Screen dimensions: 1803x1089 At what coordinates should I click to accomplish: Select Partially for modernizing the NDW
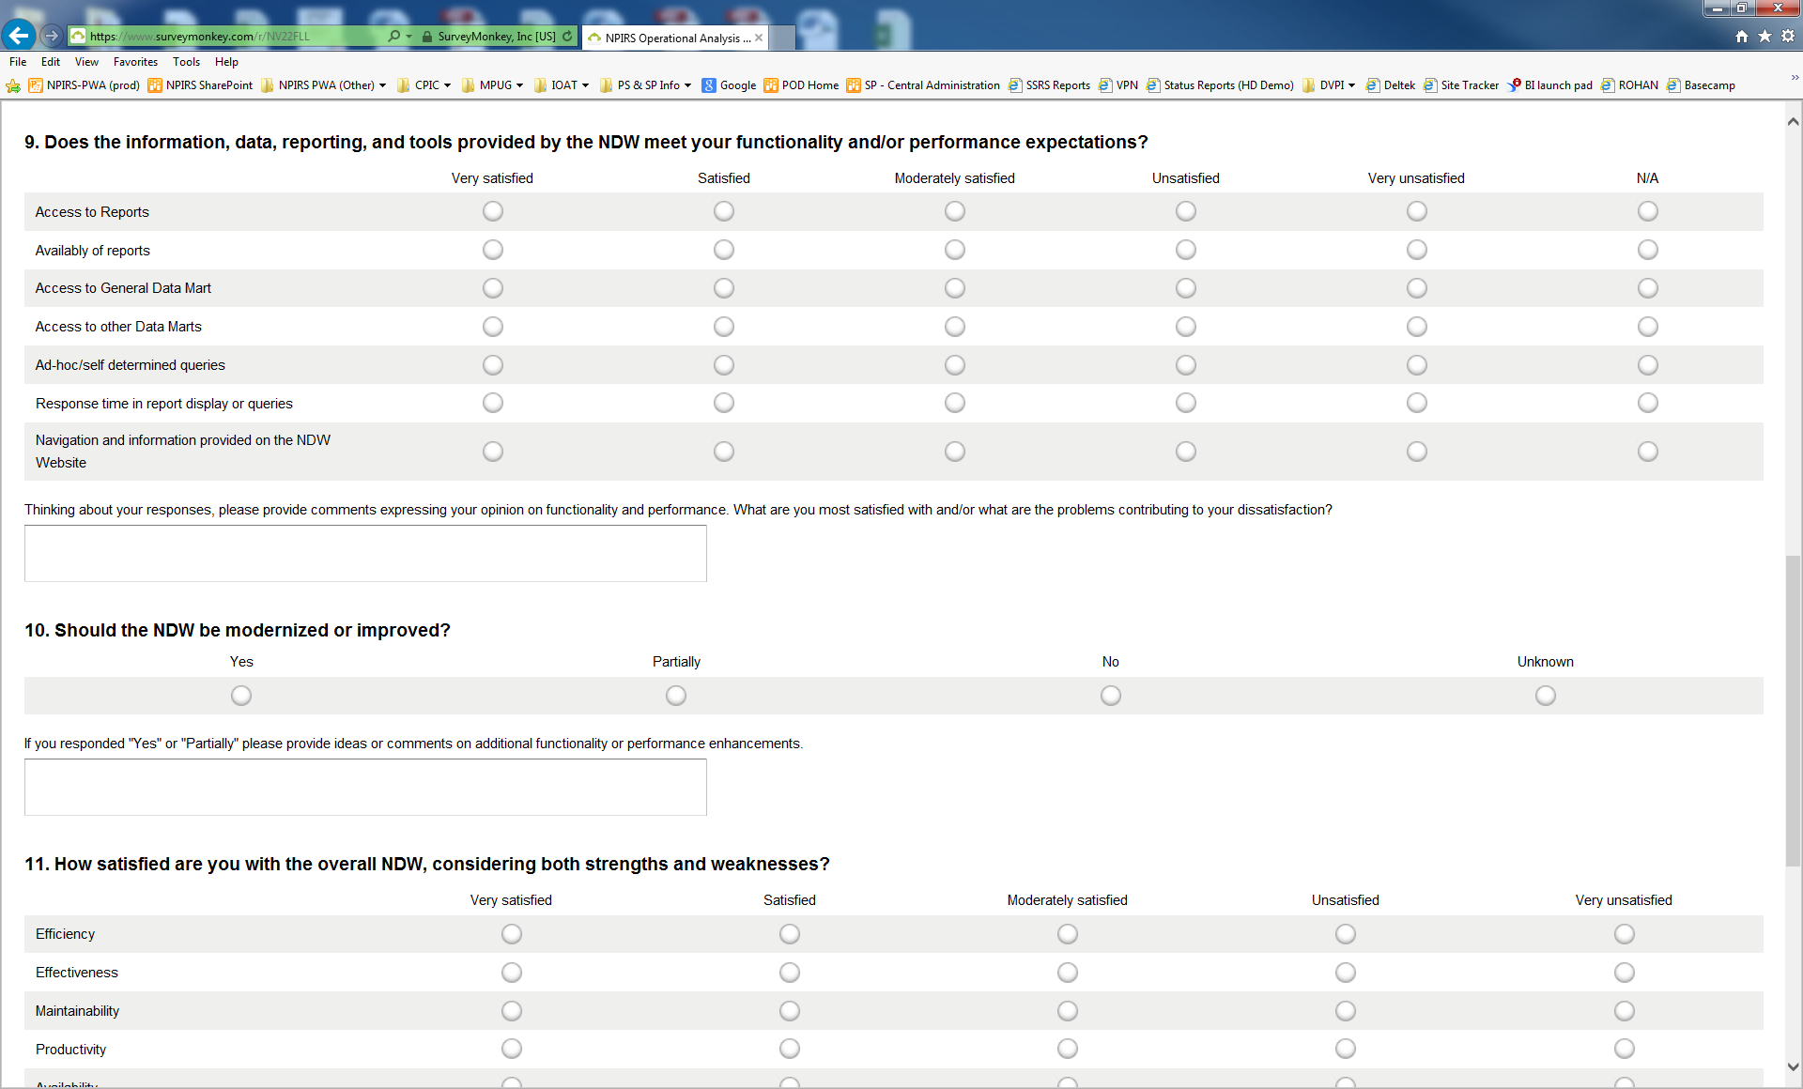676,696
